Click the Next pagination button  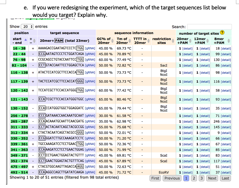[212, 178]
